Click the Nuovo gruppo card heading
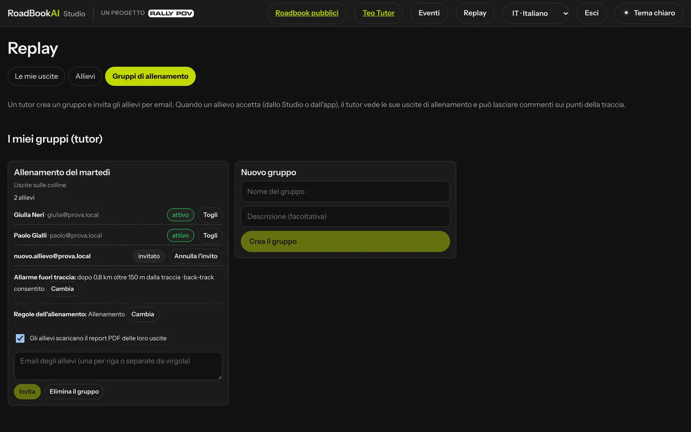Image resolution: width=691 pixels, height=432 pixels. (x=269, y=172)
